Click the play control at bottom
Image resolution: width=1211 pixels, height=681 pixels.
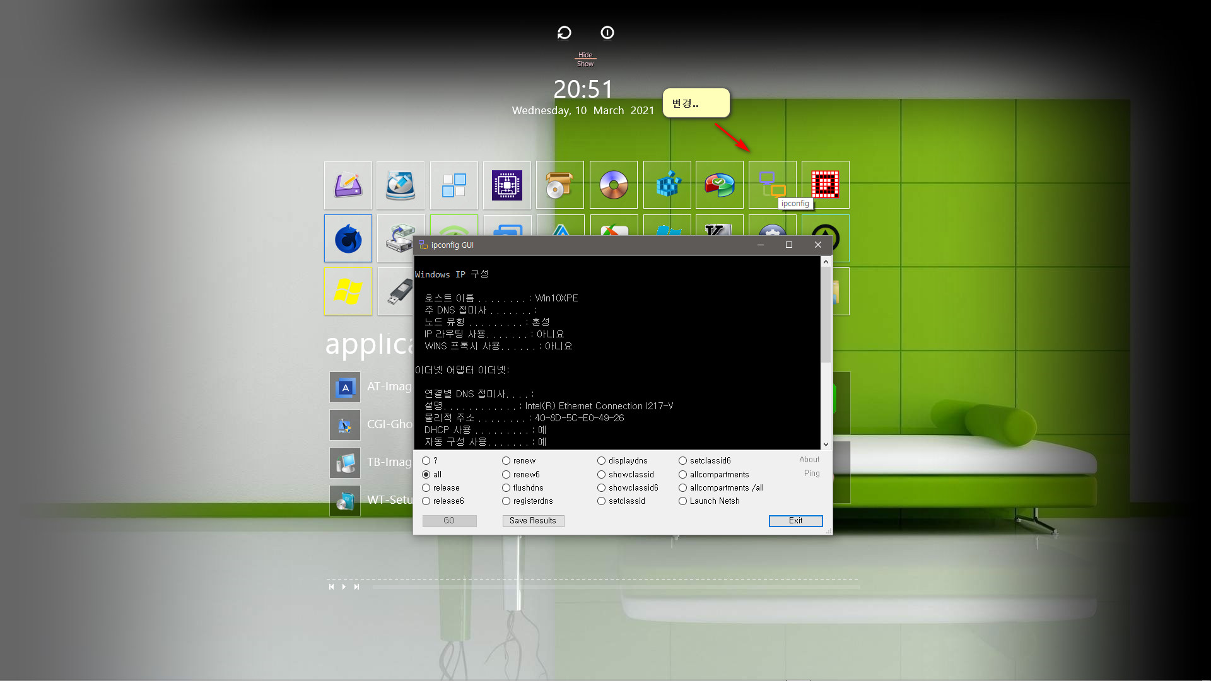click(x=344, y=587)
